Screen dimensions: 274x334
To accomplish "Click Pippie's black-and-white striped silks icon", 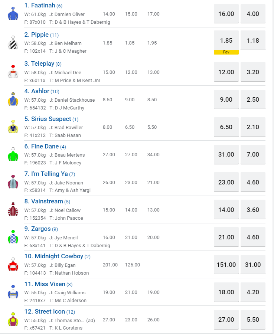I will point(13,43).
